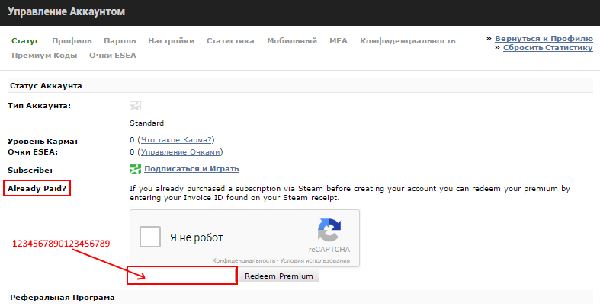Open the Что такое Карма? link

point(176,140)
